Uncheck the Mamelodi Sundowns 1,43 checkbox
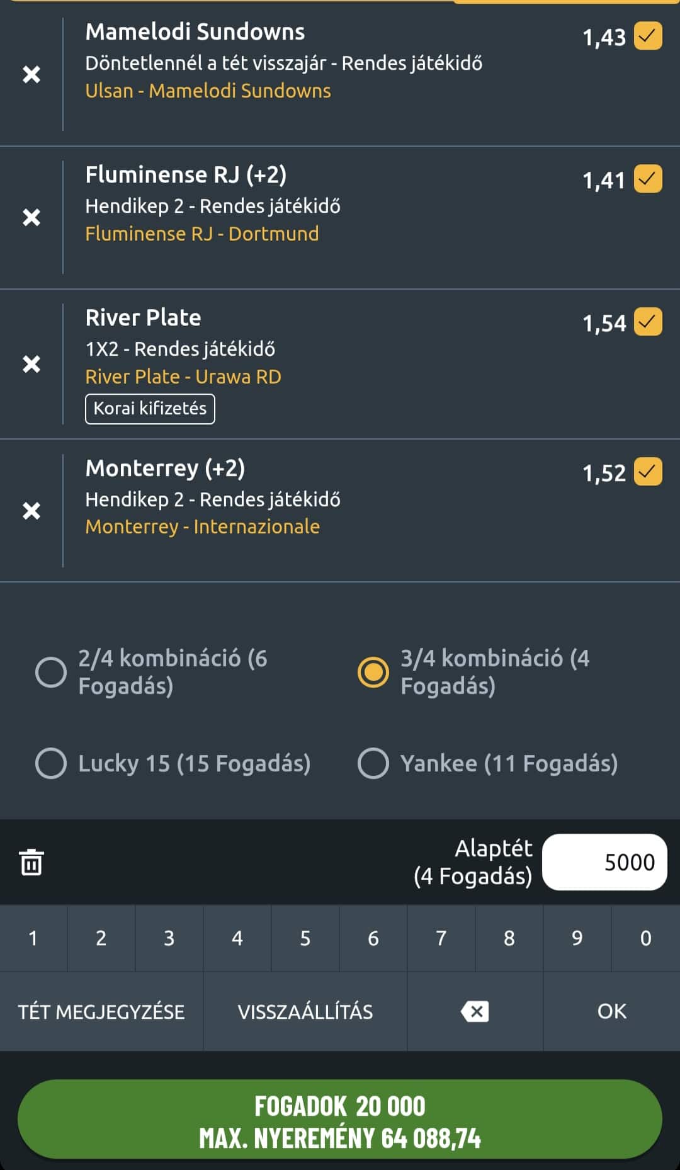680x1170 pixels. point(648,36)
